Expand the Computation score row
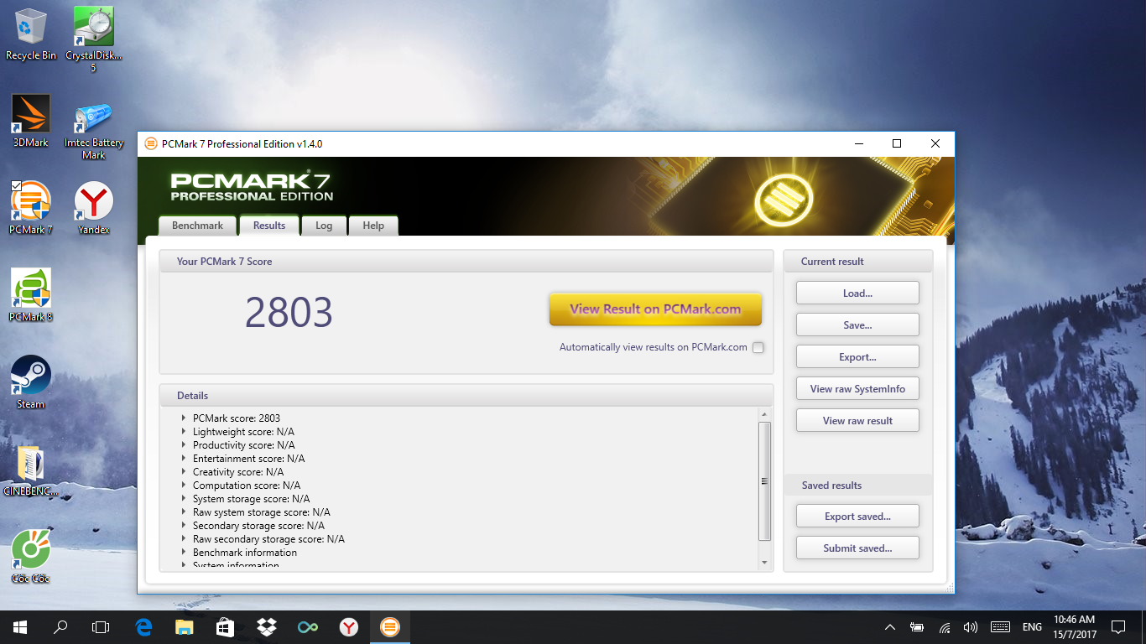1146x644 pixels. click(184, 486)
